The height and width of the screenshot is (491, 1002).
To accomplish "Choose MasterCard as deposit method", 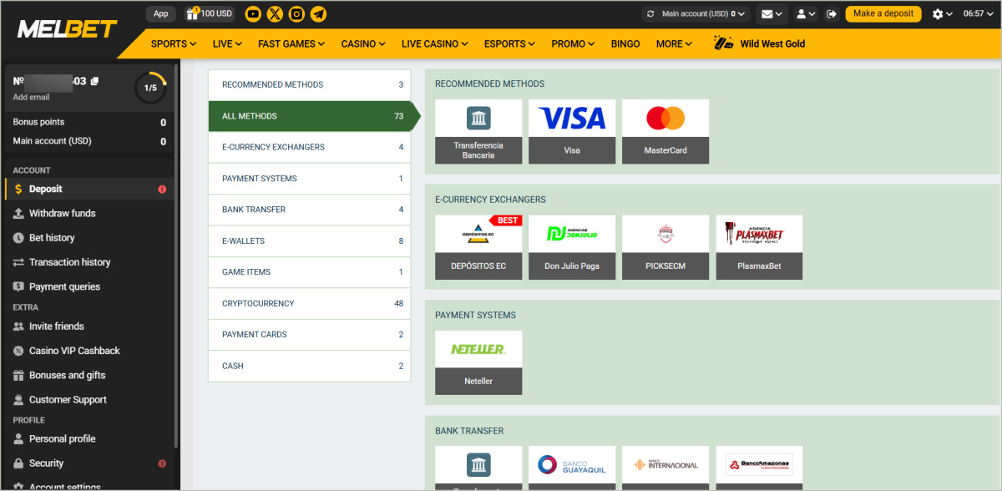I will coord(665,131).
